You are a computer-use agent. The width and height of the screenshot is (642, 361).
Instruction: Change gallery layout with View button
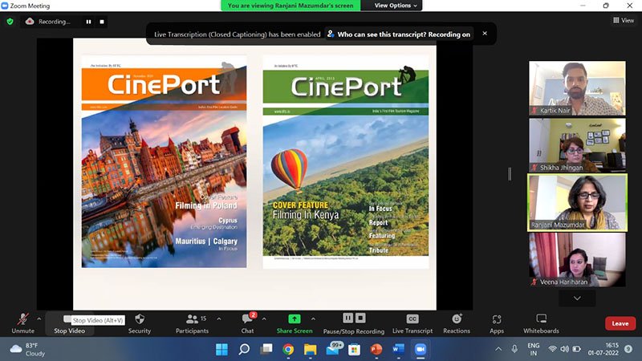(x=624, y=20)
